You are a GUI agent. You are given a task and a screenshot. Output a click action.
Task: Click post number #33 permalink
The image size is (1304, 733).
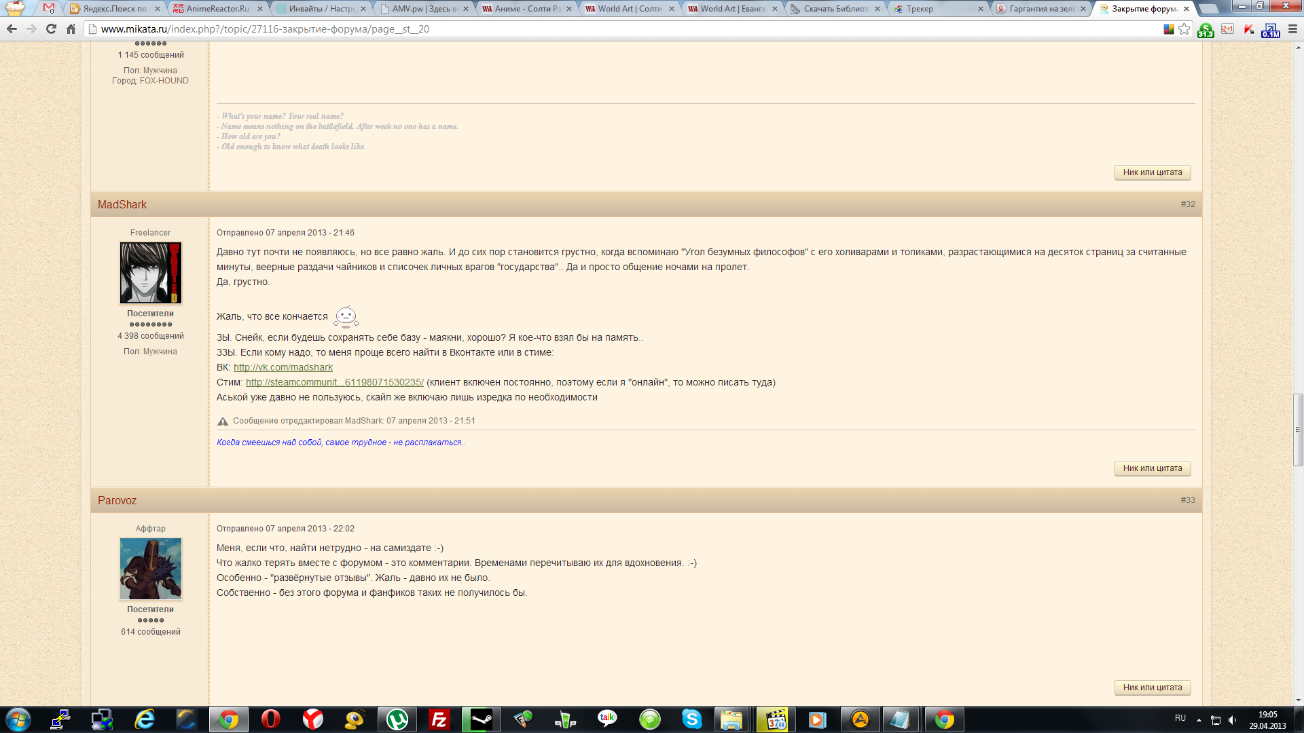pyautogui.click(x=1187, y=500)
